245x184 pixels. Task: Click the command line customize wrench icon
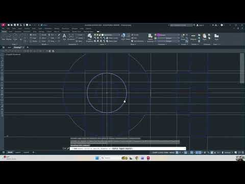tap(68, 149)
